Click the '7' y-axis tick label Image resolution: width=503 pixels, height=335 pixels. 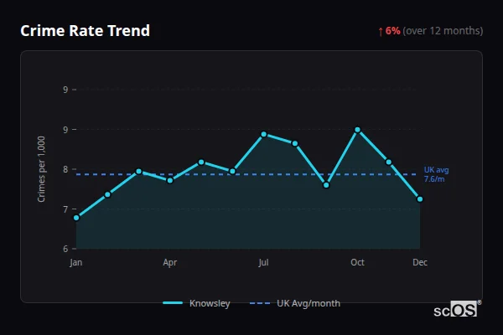(65, 209)
